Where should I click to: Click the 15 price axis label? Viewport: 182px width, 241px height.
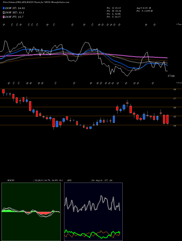tap(174, 117)
